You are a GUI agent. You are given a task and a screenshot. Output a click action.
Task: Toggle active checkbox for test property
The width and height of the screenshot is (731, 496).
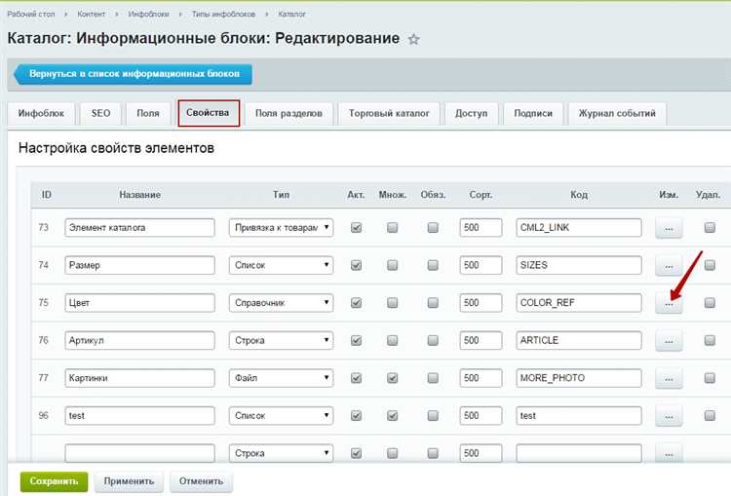point(356,415)
